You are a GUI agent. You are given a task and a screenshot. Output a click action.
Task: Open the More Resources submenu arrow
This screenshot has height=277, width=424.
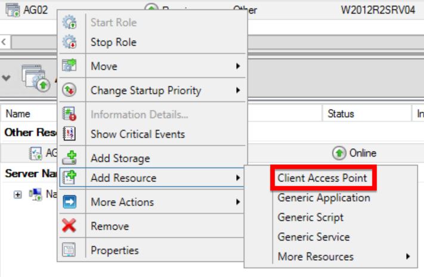[x=408, y=257]
